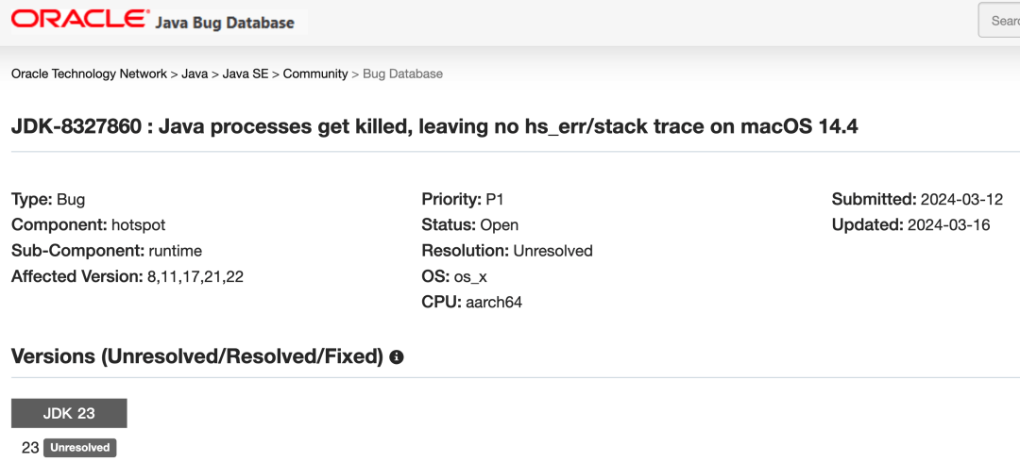Click the Oracle logo
Viewport: 1020px width, 462px height.
pyautogui.click(x=79, y=20)
